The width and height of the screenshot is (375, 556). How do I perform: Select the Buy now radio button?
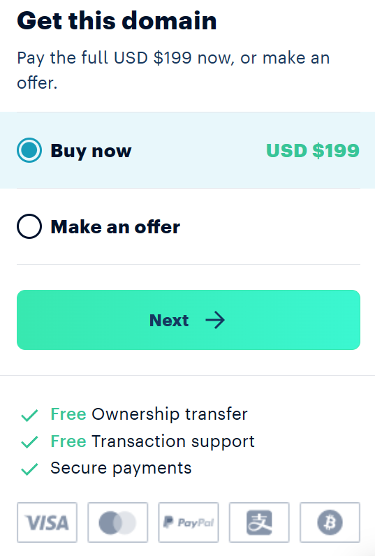(29, 150)
